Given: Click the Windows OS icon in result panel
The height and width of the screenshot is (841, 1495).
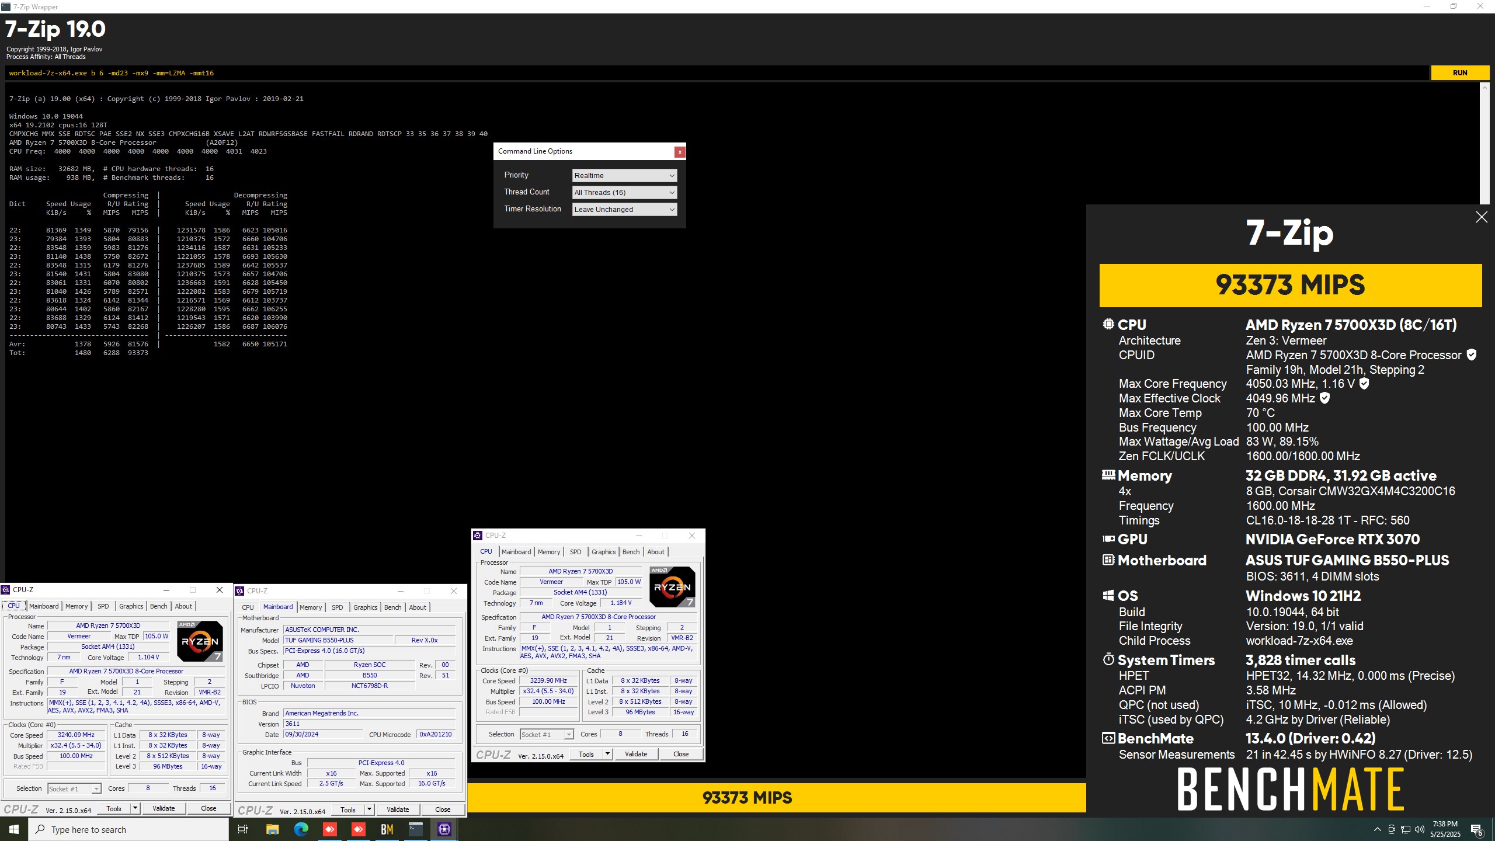Looking at the screenshot, I should (x=1108, y=595).
